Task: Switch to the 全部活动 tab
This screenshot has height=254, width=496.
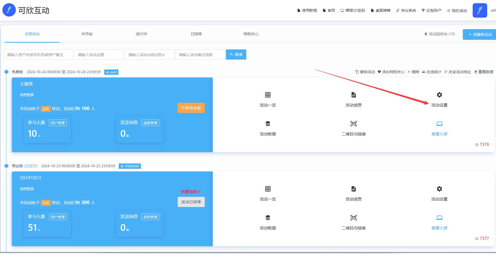Action: pyautogui.click(x=32, y=34)
